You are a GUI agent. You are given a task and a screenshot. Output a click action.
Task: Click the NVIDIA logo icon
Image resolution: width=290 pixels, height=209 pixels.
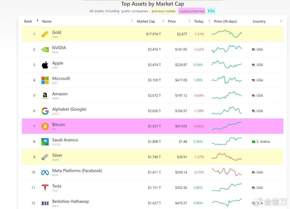tap(45, 50)
